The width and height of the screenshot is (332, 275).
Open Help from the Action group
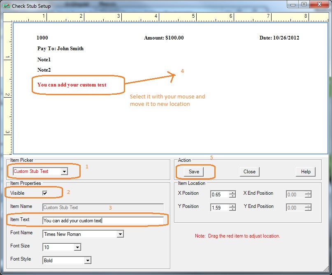(306, 172)
